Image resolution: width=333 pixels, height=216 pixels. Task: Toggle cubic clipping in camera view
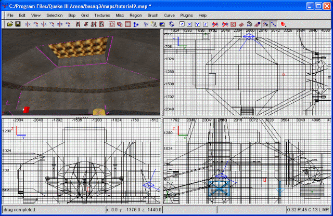pos(162,24)
